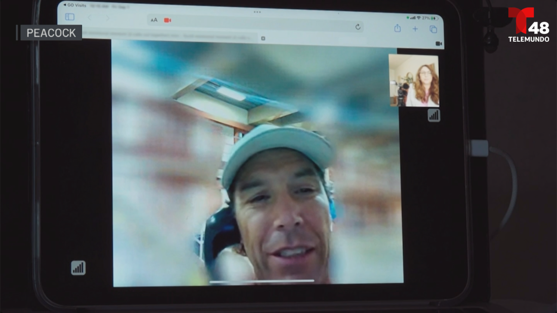
Task: Open the tab overview icon
Action: pyautogui.click(x=432, y=29)
